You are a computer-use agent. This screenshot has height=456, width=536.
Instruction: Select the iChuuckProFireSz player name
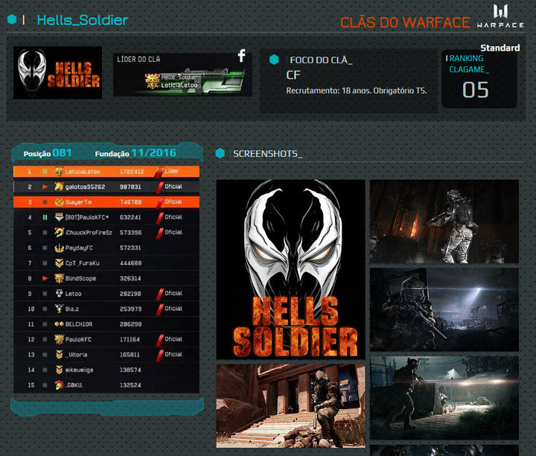point(89,233)
